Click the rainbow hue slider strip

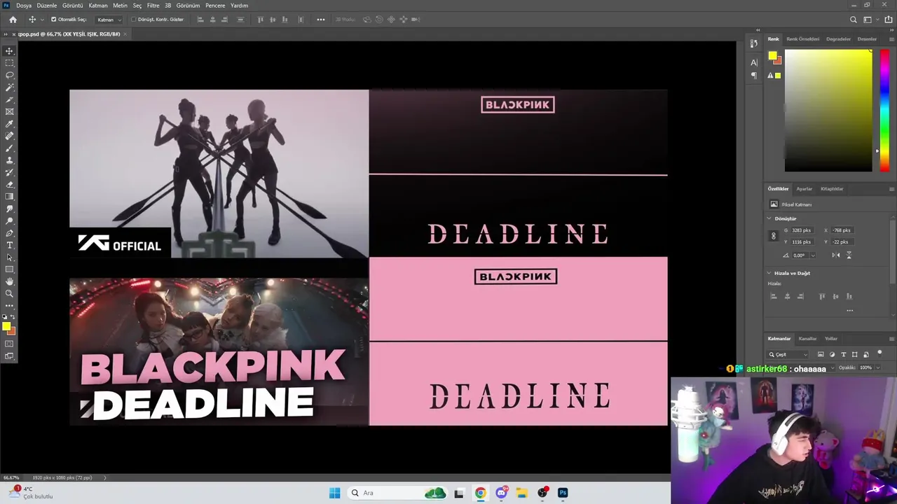point(884,110)
